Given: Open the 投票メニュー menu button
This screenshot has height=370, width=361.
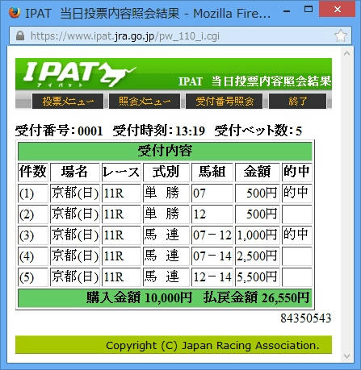Looking at the screenshot, I should point(68,102).
